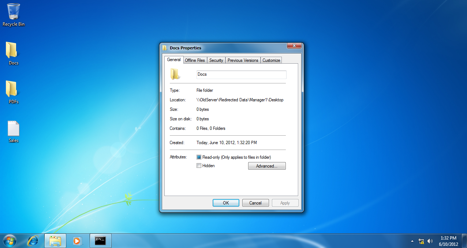Screen dimensions: 467x248
Task: Select the Customize tab
Action: [x=271, y=60]
